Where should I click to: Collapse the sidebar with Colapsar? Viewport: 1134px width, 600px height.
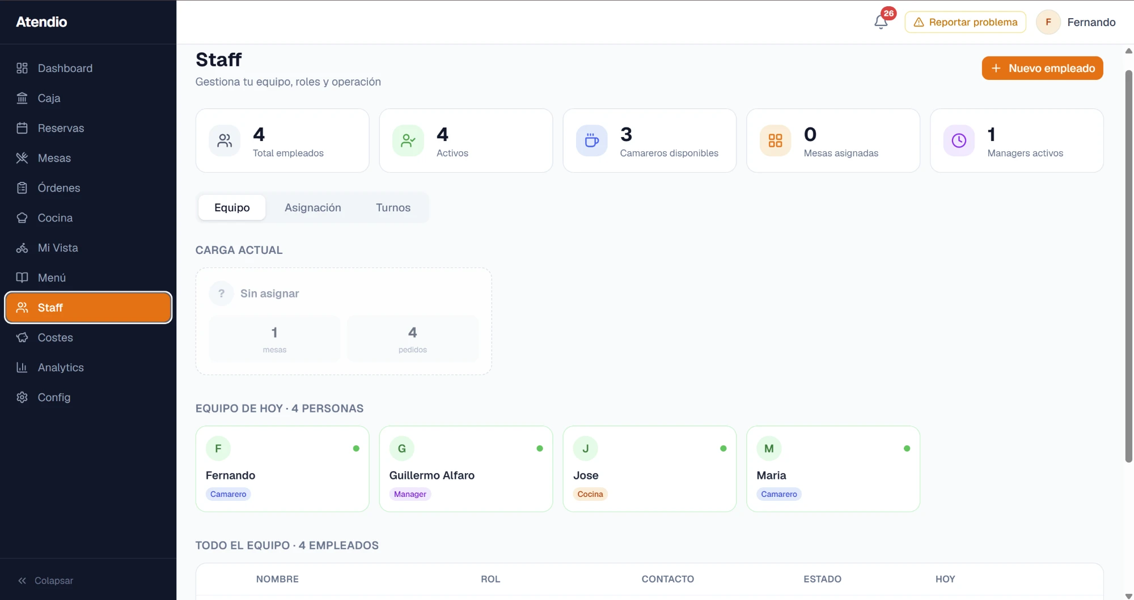pyautogui.click(x=45, y=580)
